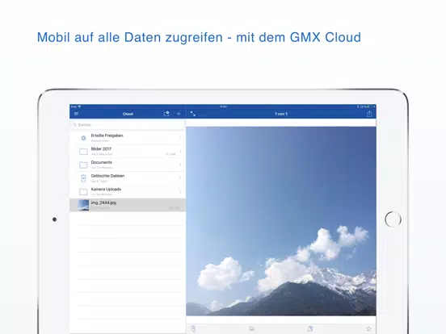Open the Erteilte Freigaben entry
This screenshot has width=446, height=334.
pos(128,138)
